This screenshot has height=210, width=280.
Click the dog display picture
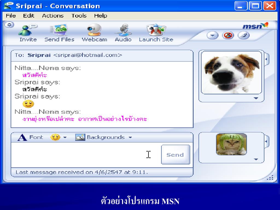pos(231,72)
